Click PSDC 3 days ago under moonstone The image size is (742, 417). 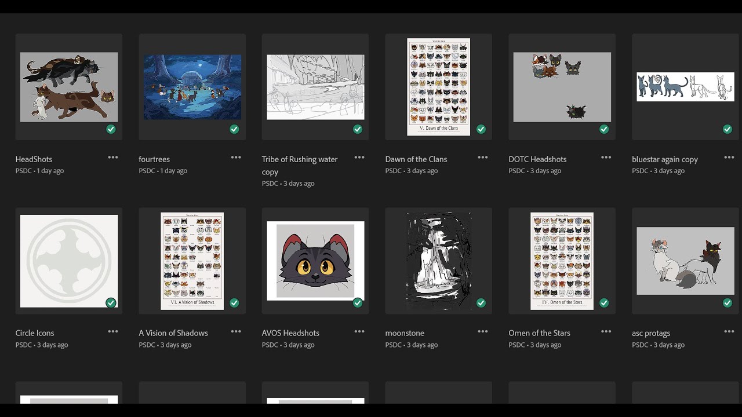click(412, 345)
